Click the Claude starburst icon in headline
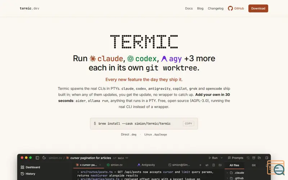Viewport: 288px width, 180px height. click(93, 59)
